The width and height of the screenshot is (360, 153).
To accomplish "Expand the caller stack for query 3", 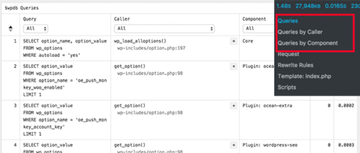I will tap(233, 106).
